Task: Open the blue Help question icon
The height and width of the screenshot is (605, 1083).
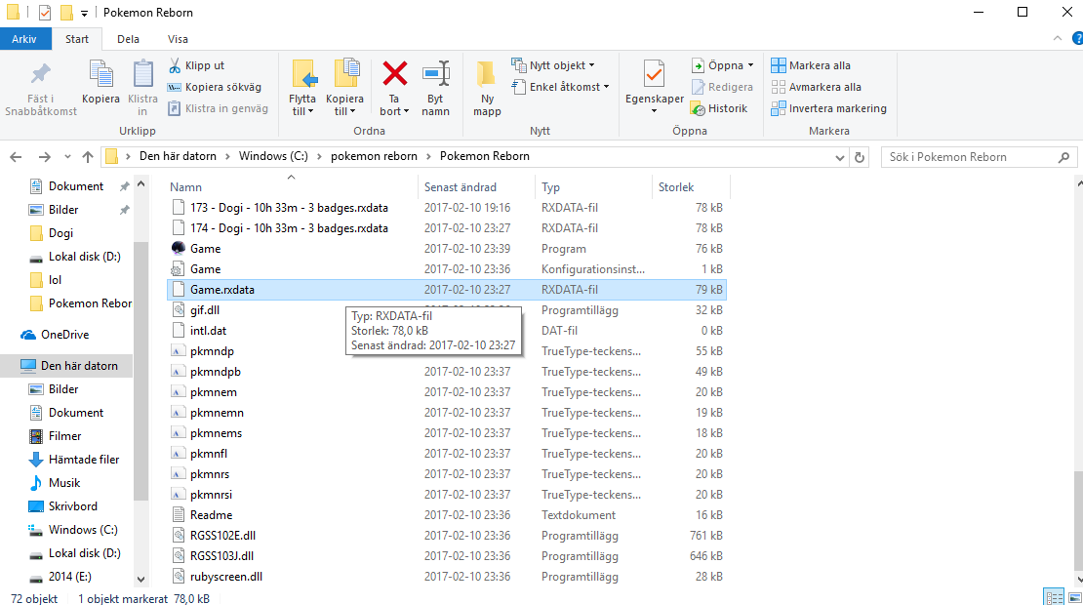Action: tap(1077, 39)
